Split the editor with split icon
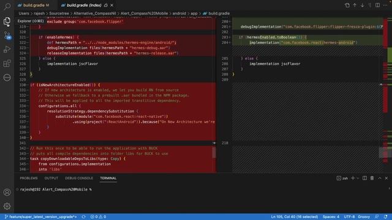The height and width of the screenshot is (220, 392). [377, 5]
